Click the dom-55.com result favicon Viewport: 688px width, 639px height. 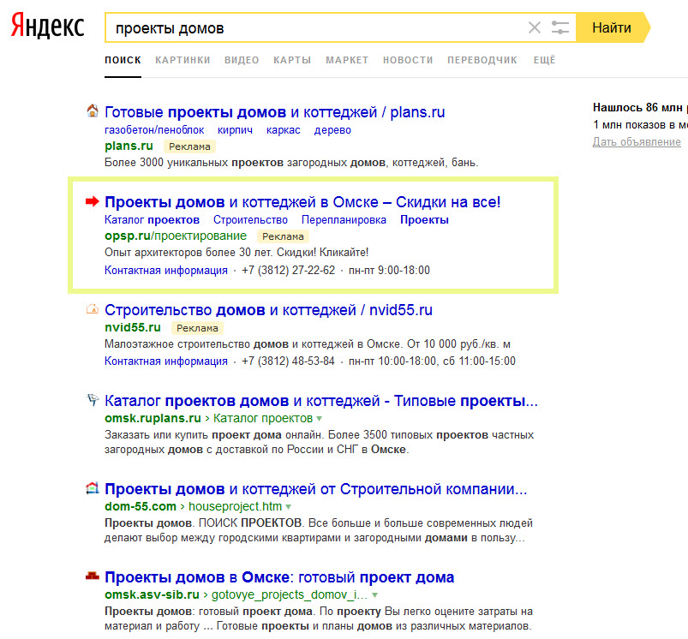[x=93, y=487]
